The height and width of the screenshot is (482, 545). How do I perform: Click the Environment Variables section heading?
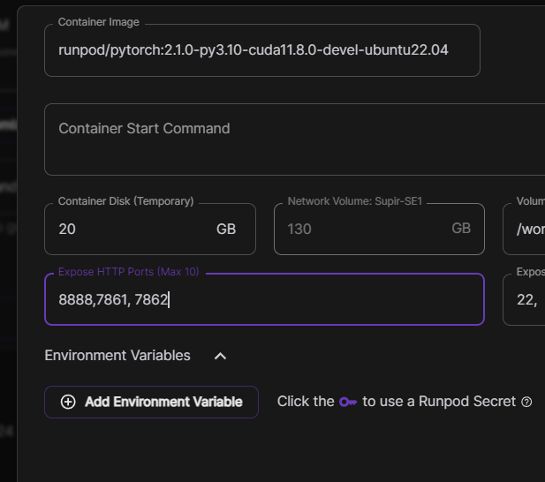coord(117,355)
